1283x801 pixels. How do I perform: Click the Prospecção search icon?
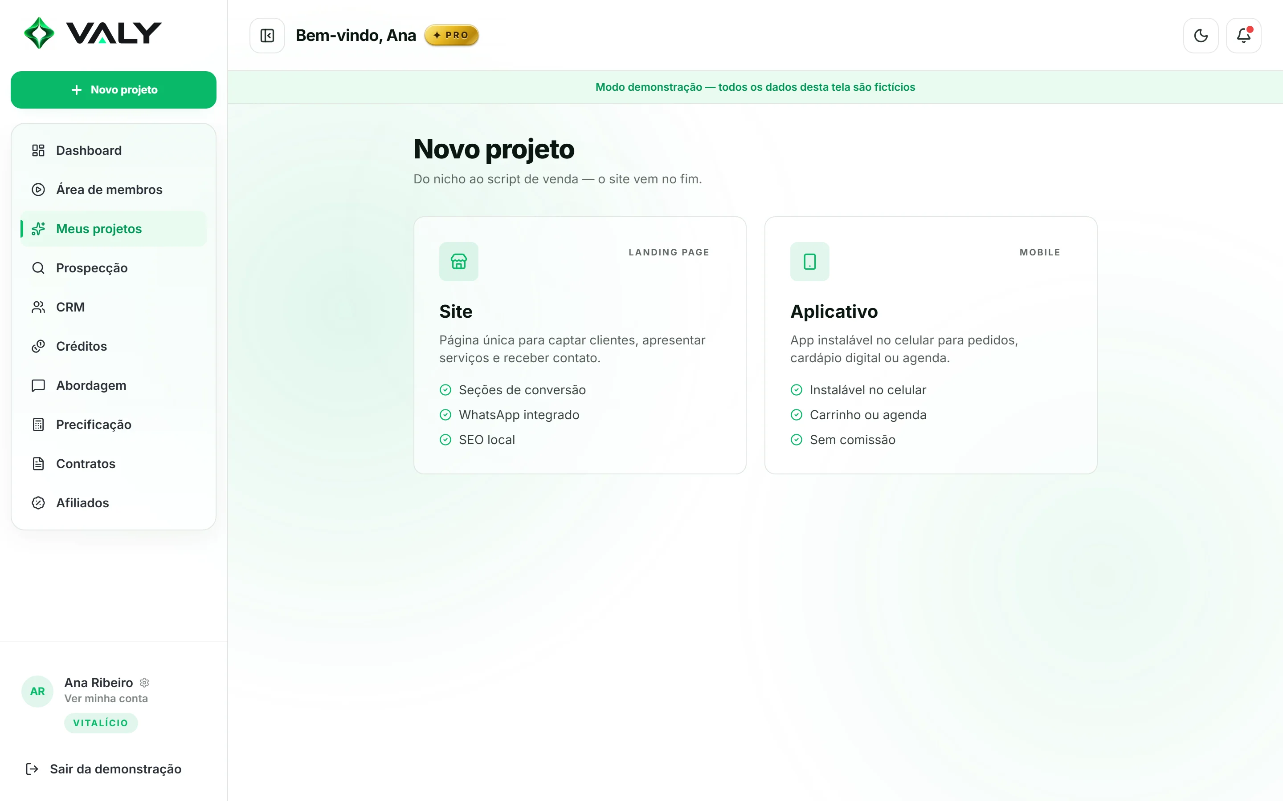pyautogui.click(x=38, y=268)
